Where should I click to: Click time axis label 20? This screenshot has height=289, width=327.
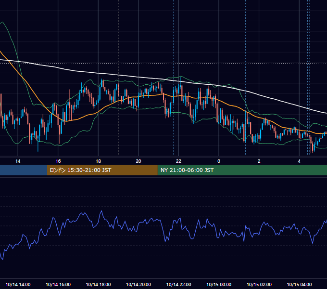tap(138, 161)
